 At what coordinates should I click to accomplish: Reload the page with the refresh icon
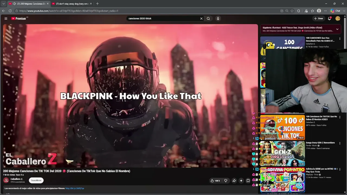click(x=10, y=11)
